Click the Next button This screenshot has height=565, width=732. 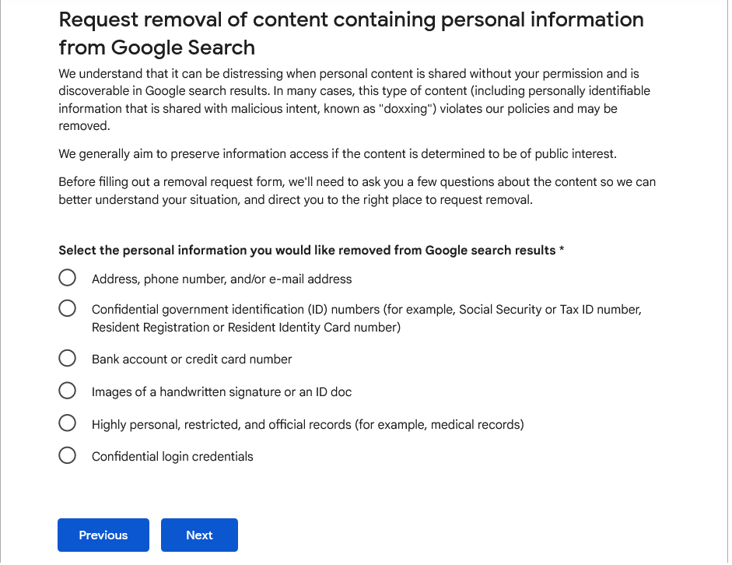pos(199,535)
